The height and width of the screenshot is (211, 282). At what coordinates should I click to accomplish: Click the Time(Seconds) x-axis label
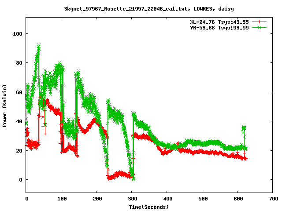[149, 207]
